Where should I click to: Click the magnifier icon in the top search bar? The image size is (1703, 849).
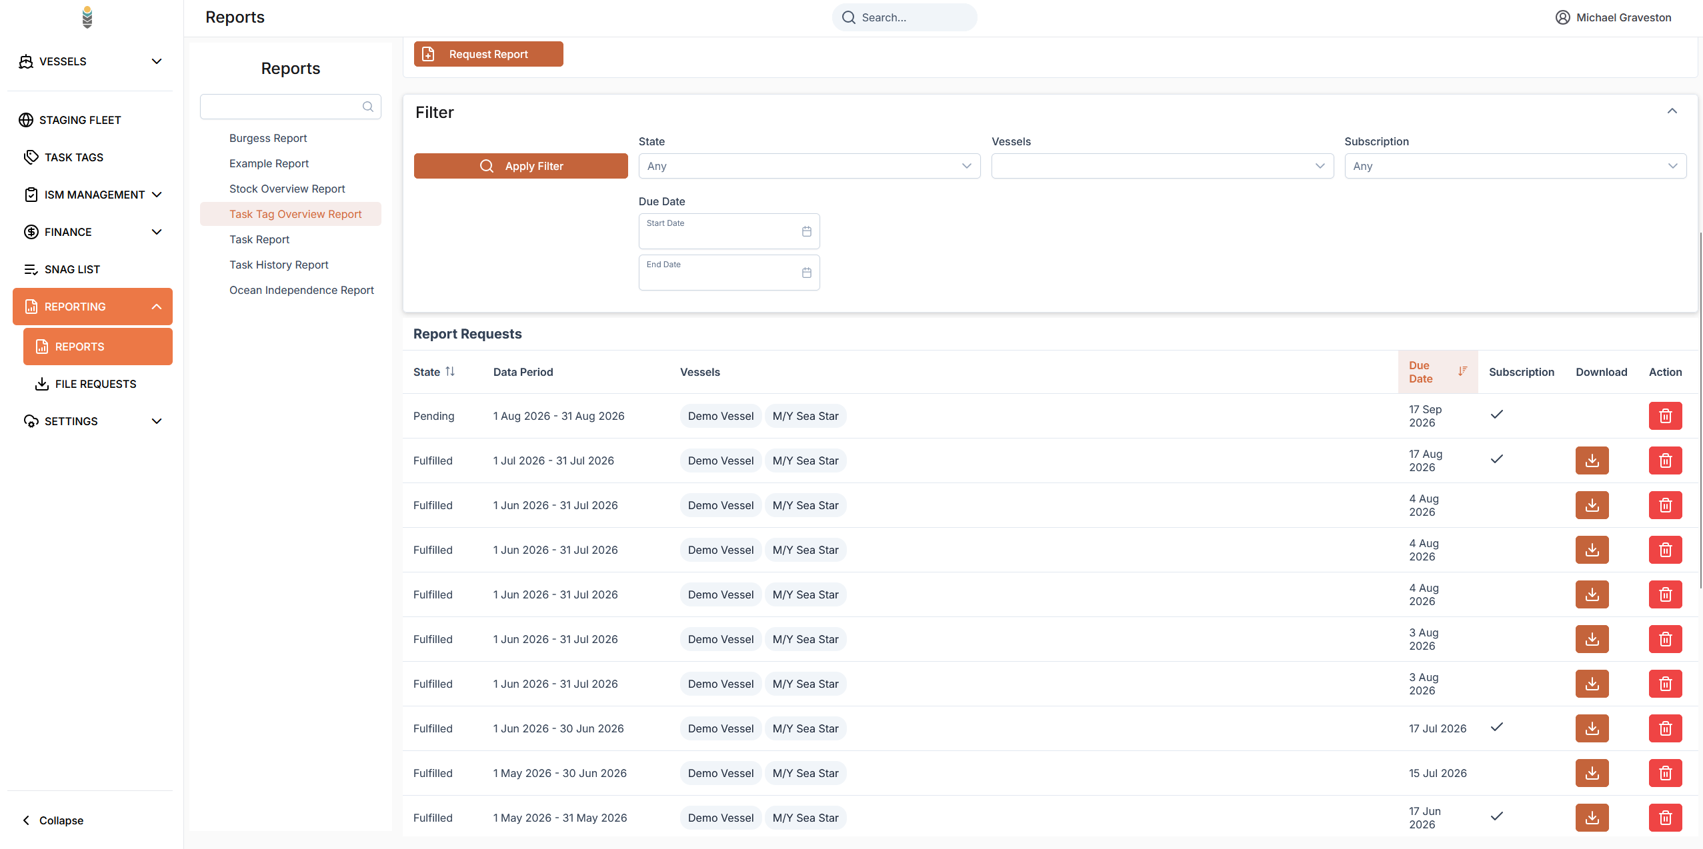coord(849,17)
